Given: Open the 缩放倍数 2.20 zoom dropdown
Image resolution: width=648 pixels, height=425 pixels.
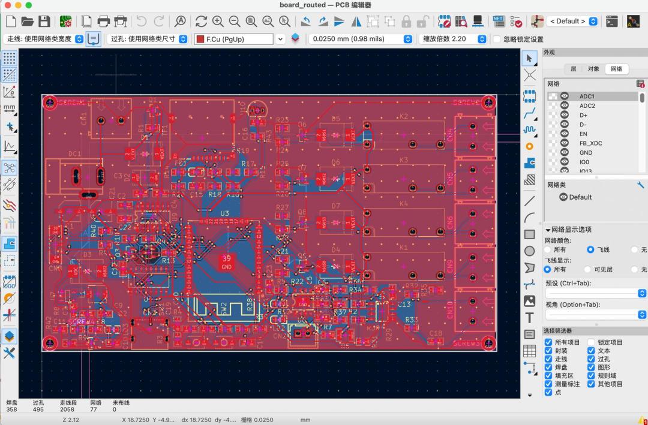Looking at the screenshot, I should coord(452,39).
